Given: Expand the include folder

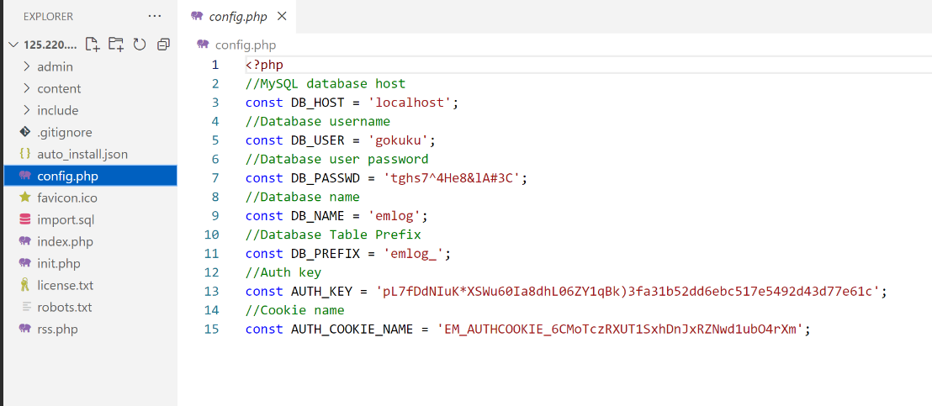Looking at the screenshot, I should click(x=57, y=110).
